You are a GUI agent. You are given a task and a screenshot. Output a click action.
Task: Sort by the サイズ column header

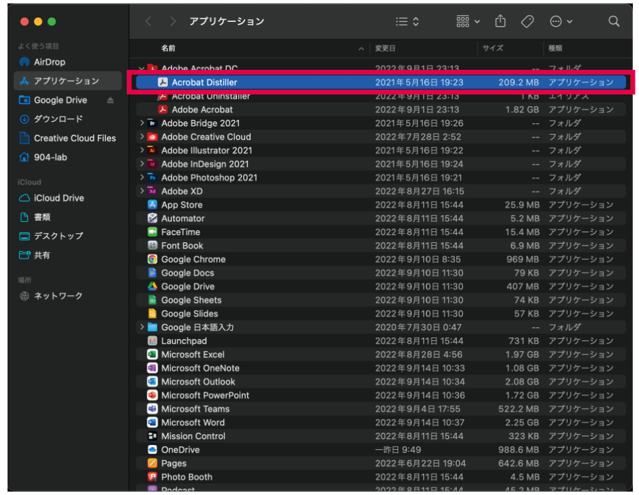click(492, 49)
